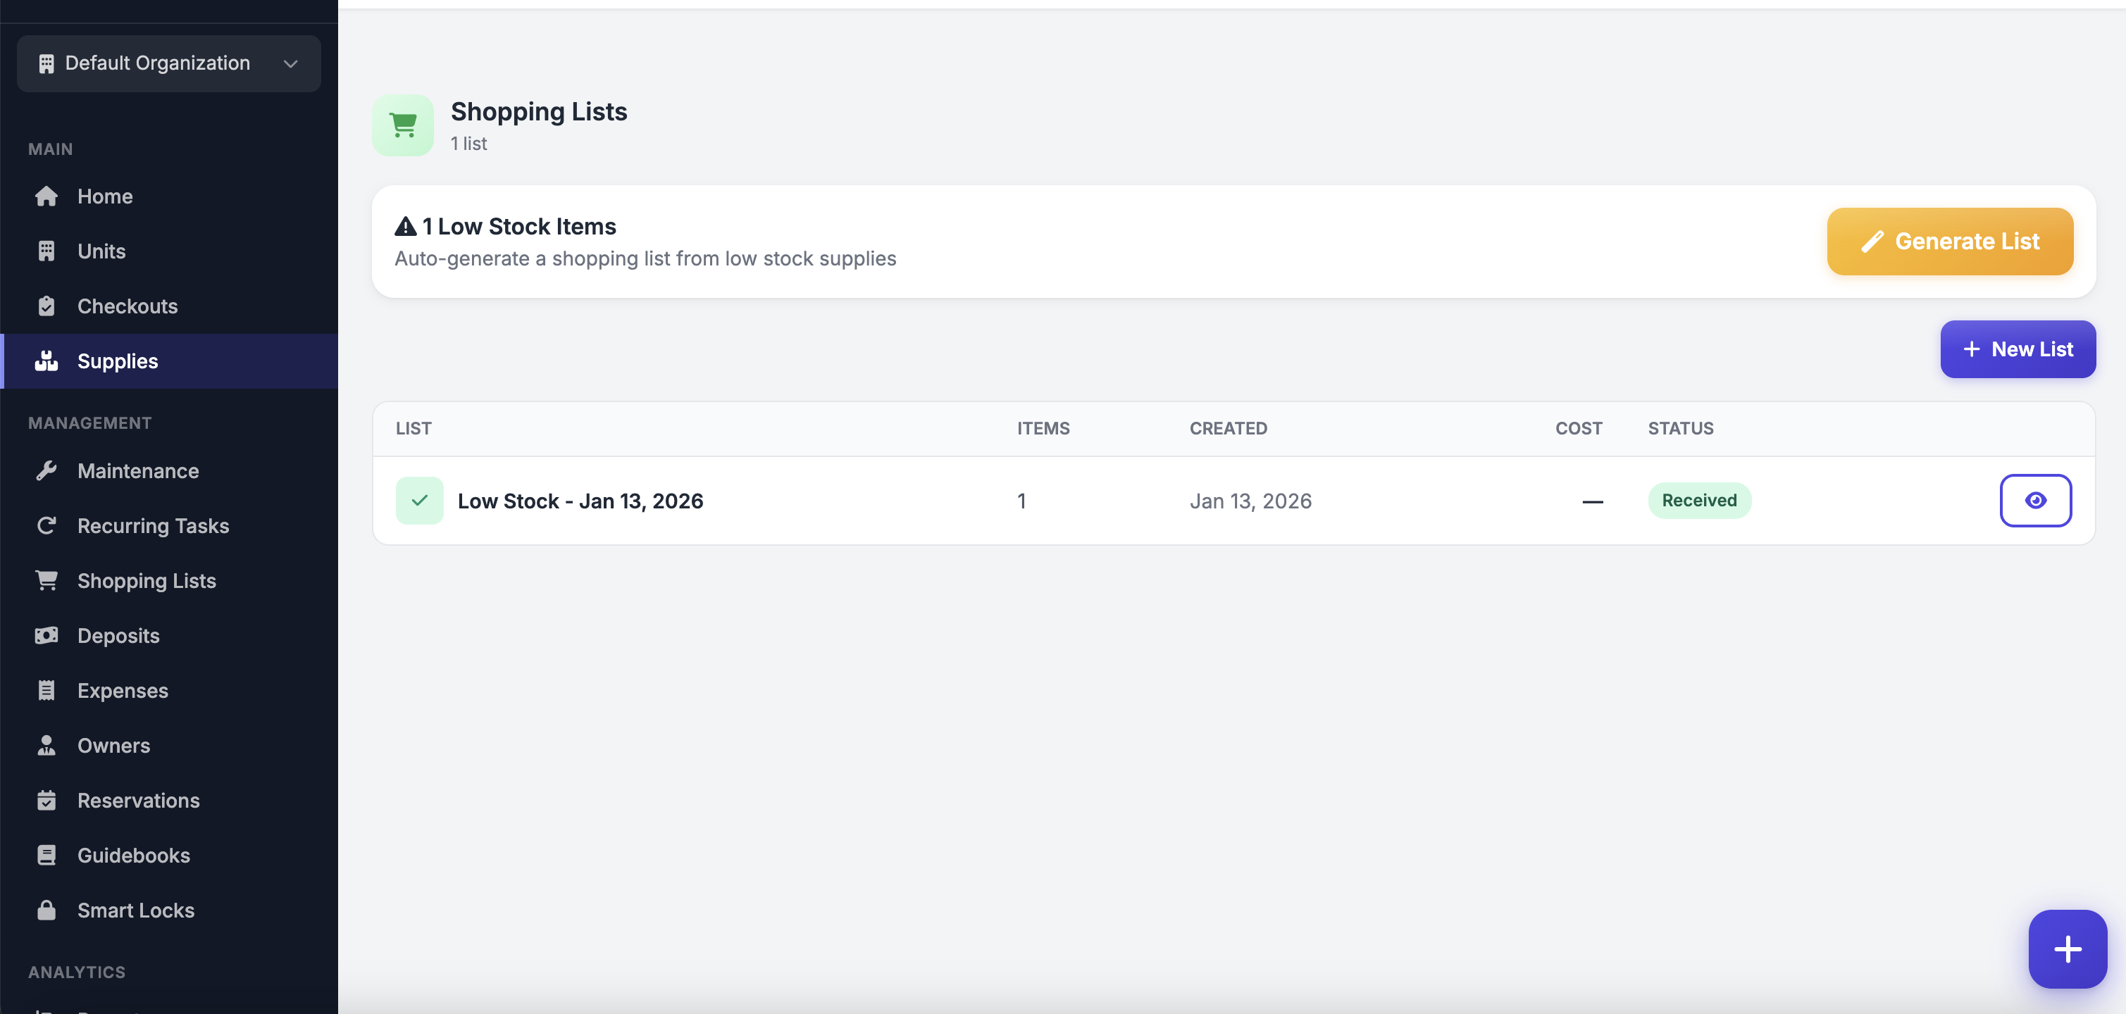
Task: Sort by the Created column header
Action: click(x=1227, y=428)
